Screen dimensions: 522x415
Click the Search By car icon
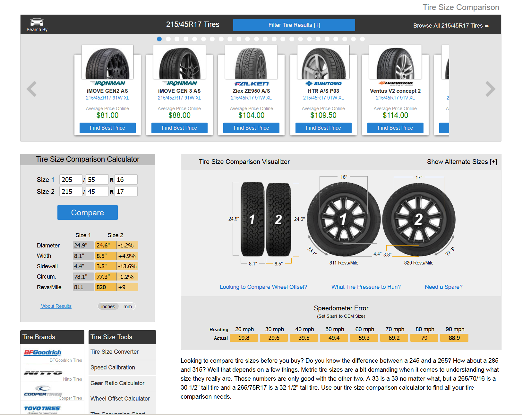pyautogui.click(x=37, y=22)
